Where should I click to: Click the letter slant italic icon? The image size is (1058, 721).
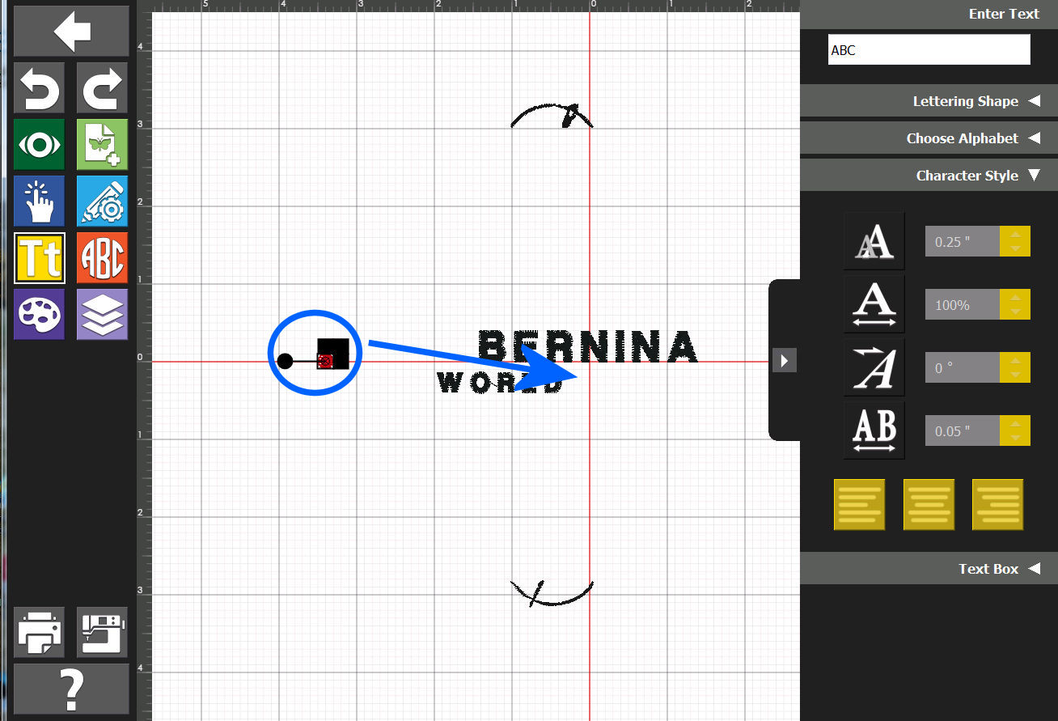pyautogui.click(x=874, y=367)
